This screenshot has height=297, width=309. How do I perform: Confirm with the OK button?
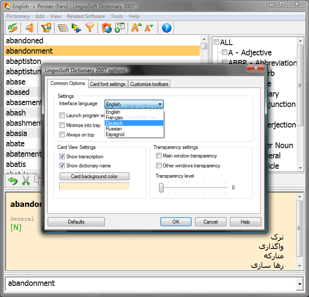click(x=176, y=222)
